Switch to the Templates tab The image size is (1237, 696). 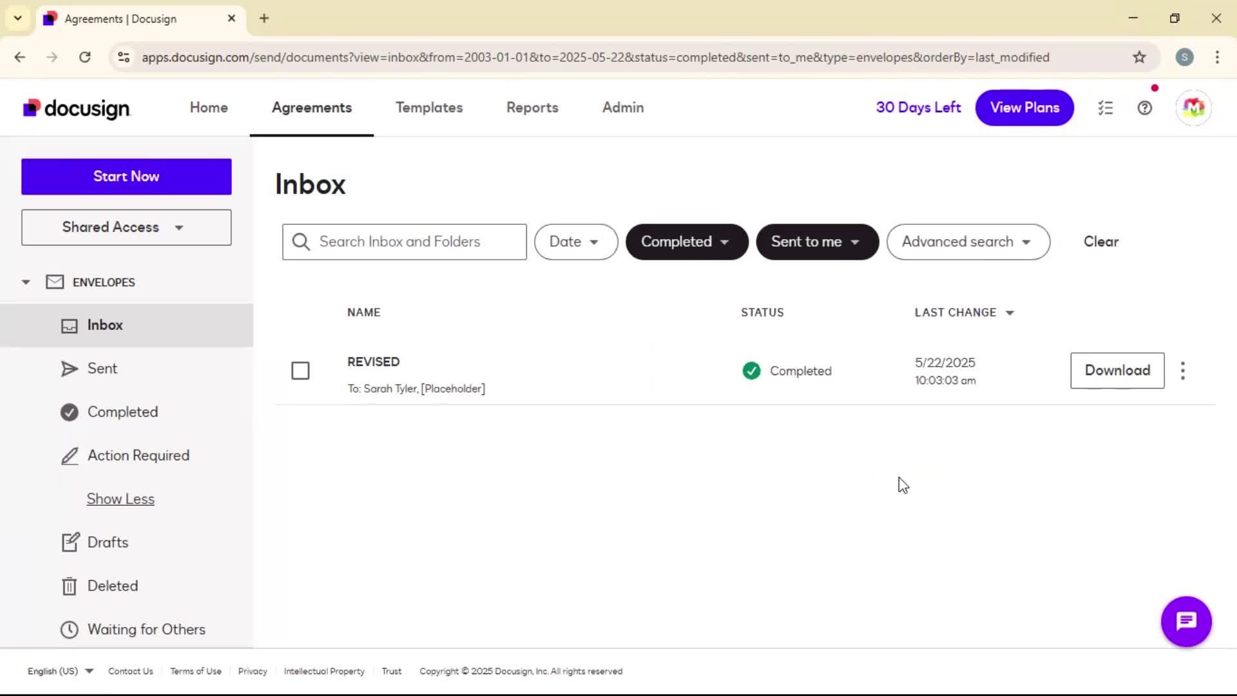click(429, 108)
